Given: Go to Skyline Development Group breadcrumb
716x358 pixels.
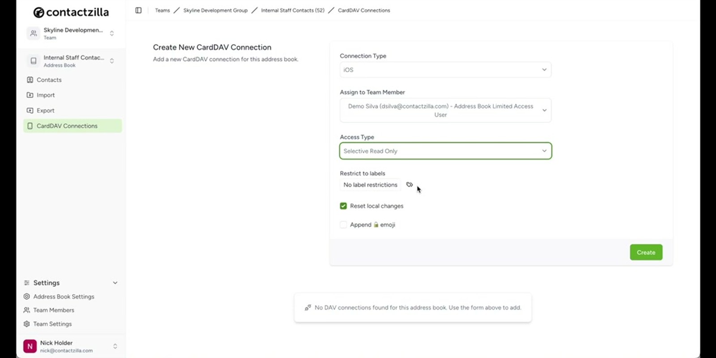Looking at the screenshot, I should [215, 10].
